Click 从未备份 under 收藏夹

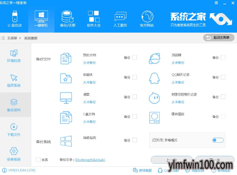(x=90, y=82)
